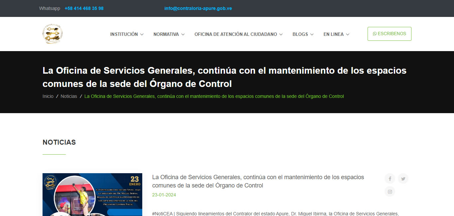Expand the EN LINEA menu chevron

[x=348, y=34]
